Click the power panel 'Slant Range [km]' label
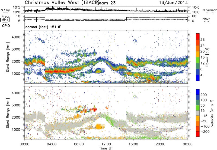 tap(8, 57)
